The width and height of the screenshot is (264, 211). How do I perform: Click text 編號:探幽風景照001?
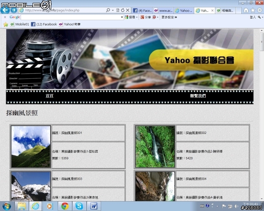(x=67, y=133)
